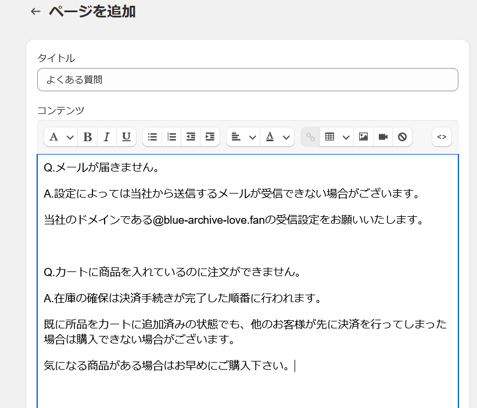Click the insert video icon
Viewport: 477px width, 408px height.
383,137
